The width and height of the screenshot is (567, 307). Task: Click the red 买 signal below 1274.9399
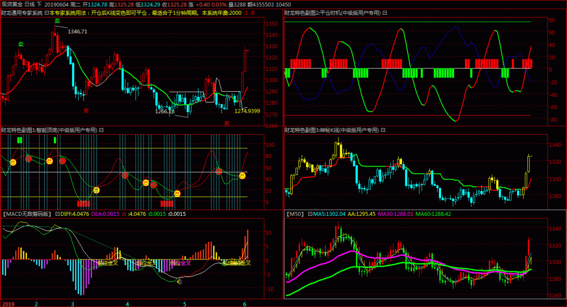[x=227, y=123]
